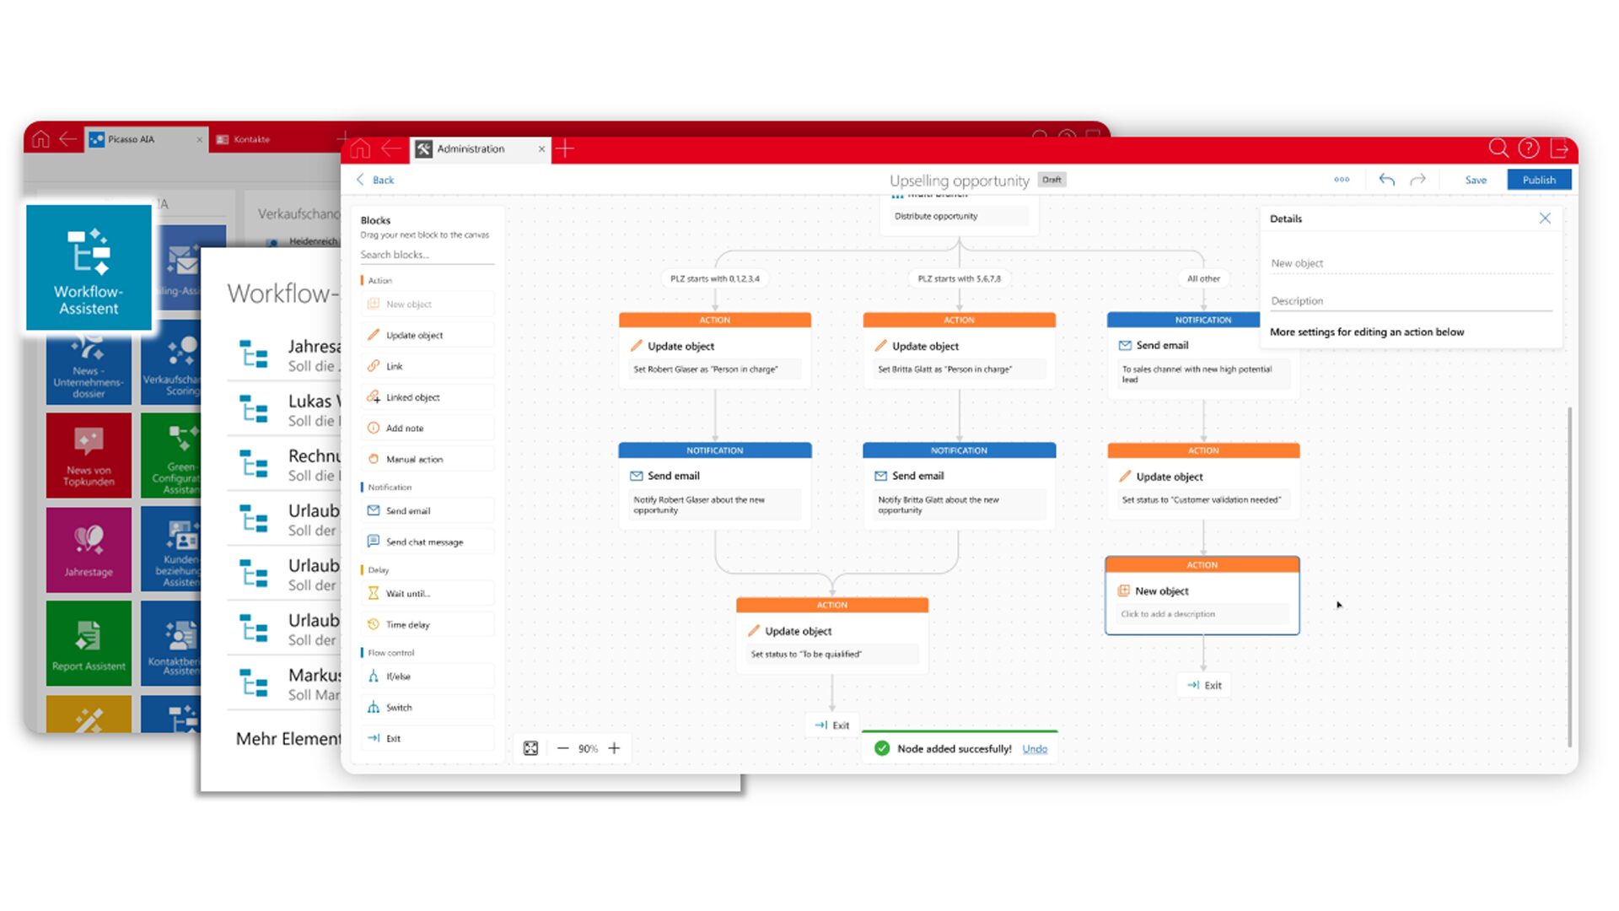Click the redo arrow icon
This screenshot has height=911, width=1619.
(x=1418, y=180)
